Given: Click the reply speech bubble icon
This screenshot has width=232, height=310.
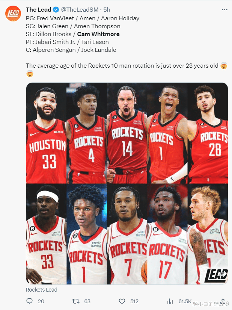Looking at the screenshot, I should pyautogui.click(x=29, y=301).
